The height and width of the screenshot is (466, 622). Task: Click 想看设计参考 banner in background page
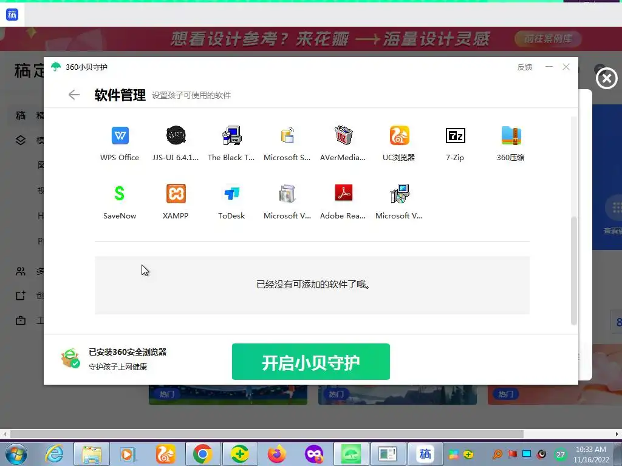330,39
